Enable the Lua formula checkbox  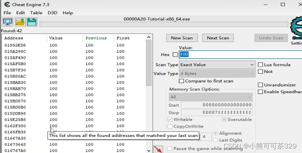pyautogui.click(x=261, y=65)
